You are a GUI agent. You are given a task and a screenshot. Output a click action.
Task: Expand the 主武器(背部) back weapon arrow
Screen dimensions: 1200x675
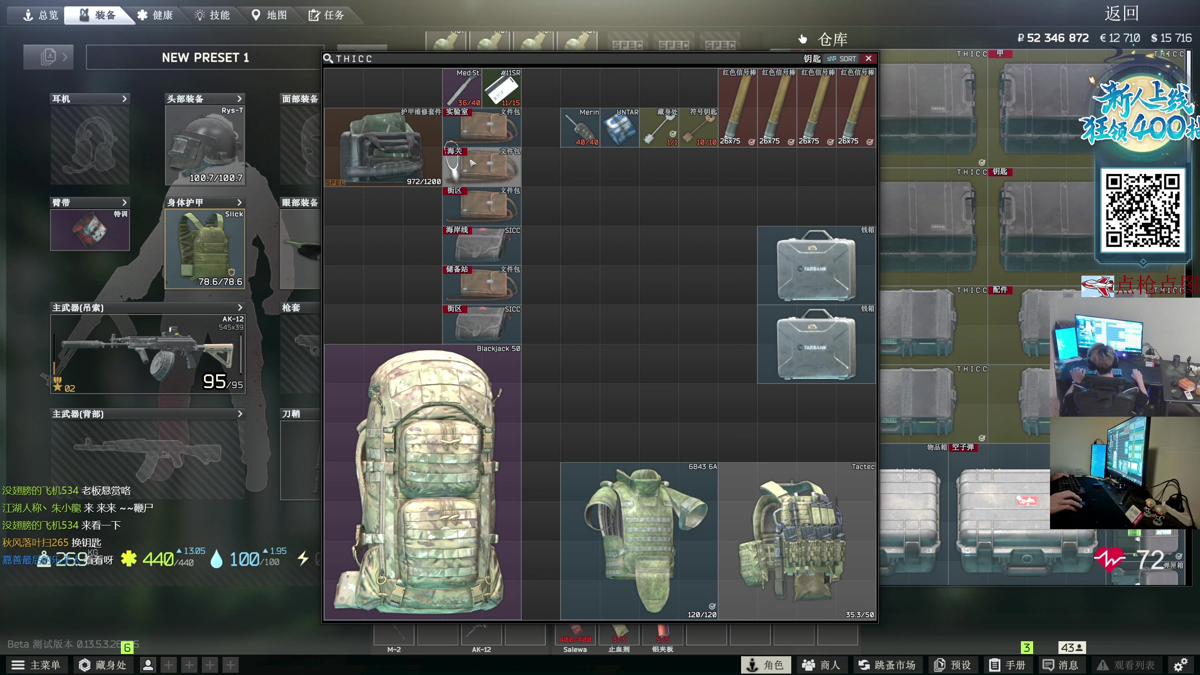click(x=240, y=414)
